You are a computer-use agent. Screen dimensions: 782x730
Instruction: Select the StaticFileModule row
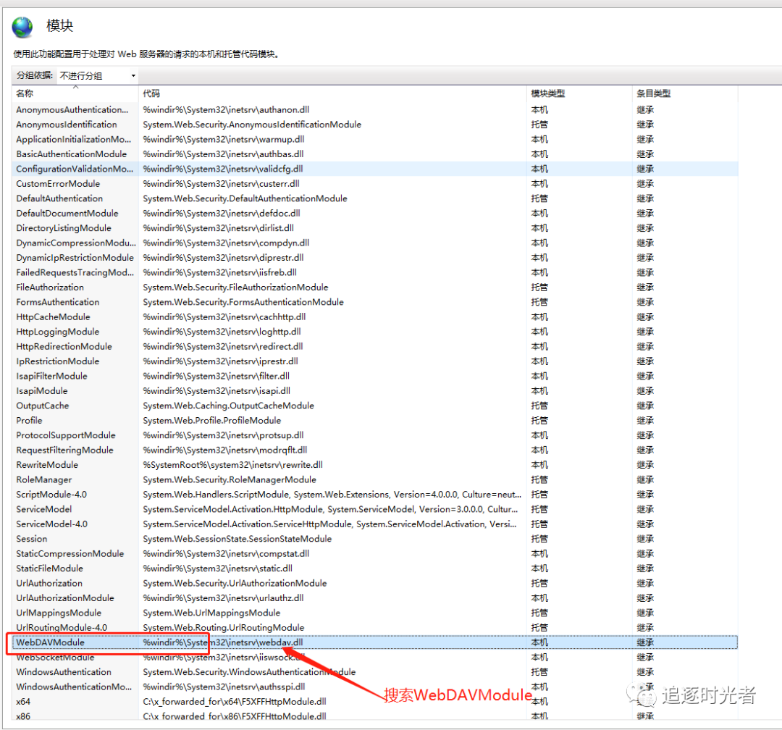(49, 569)
